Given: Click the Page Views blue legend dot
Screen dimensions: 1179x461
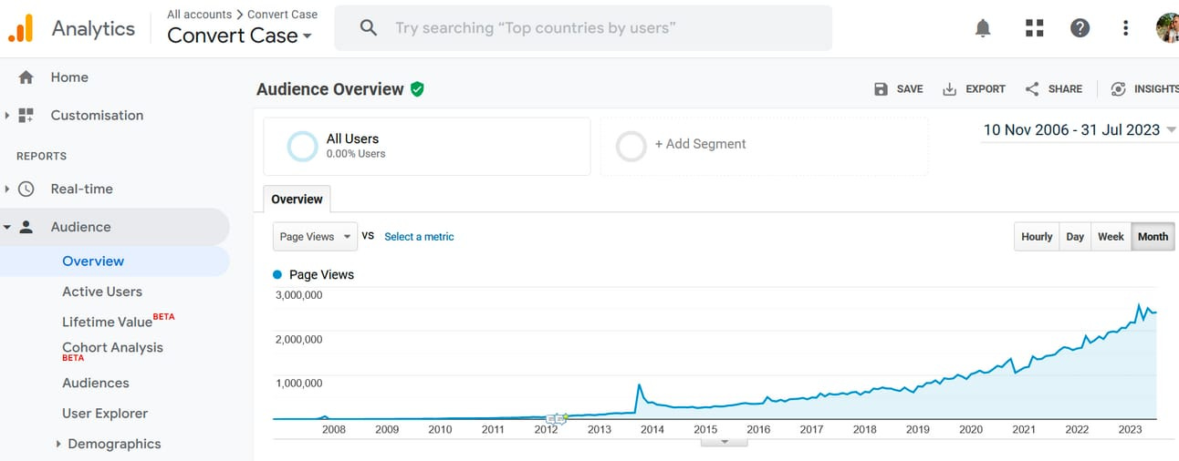Looking at the screenshot, I should 277,274.
